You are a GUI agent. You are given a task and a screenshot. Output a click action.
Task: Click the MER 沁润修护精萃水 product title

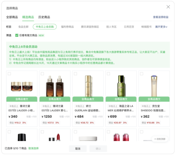(x=120, y=110)
